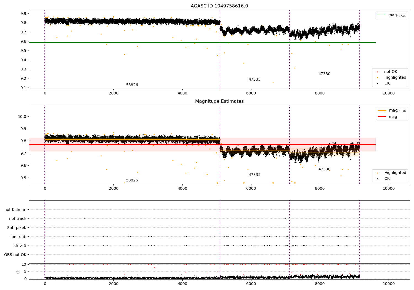Click y-axis tick 9.3 in the top panel
The height and width of the screenshot is (290, 414).
tap(23, 69)
